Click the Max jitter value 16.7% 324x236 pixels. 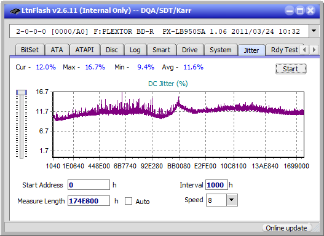point(95,67)
